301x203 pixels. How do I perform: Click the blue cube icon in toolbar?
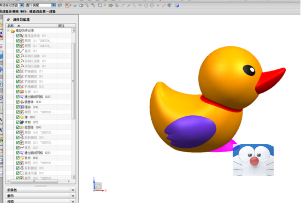point(177,5)
